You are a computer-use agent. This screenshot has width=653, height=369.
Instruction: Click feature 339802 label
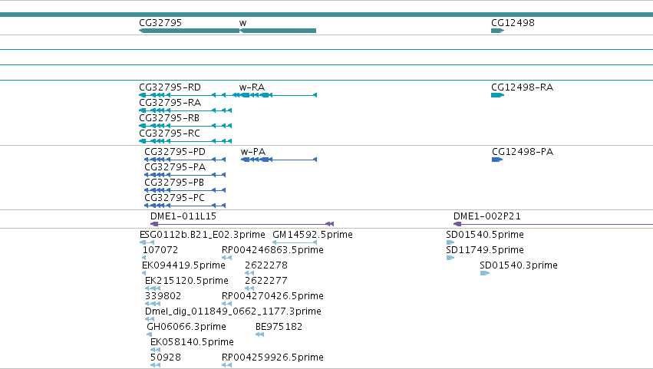pyautogui.click(x=163, y=297)
